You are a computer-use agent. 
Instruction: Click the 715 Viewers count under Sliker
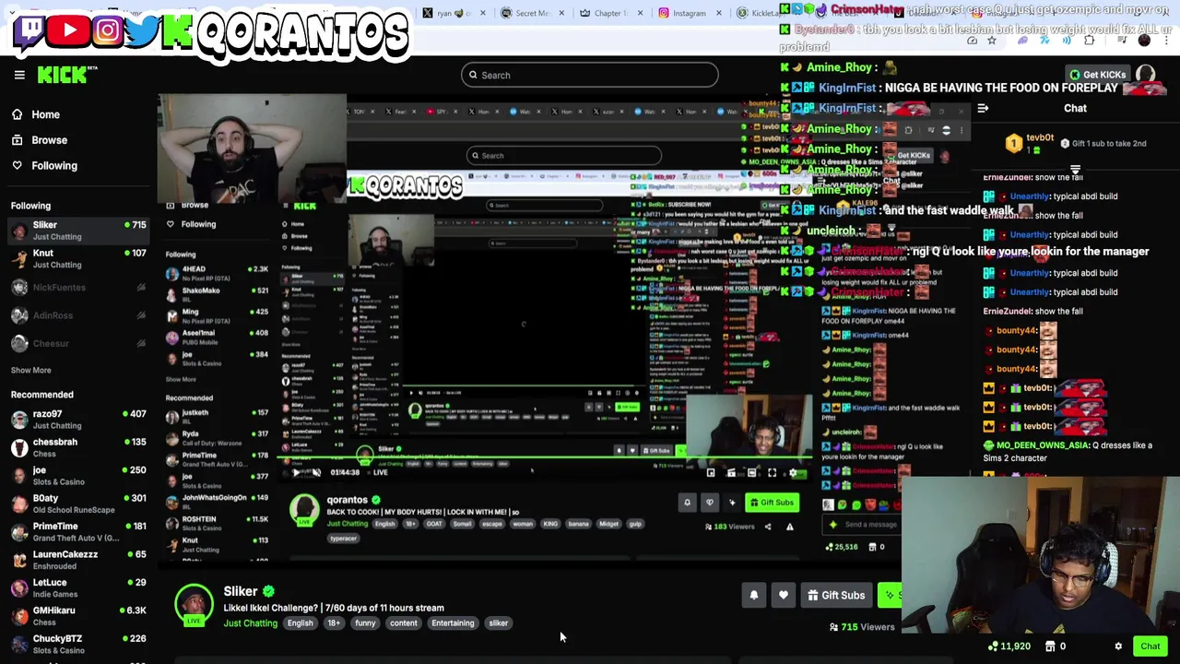[863, 627]
